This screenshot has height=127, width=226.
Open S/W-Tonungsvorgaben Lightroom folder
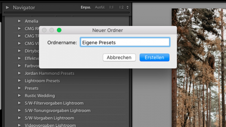[19, 111]
